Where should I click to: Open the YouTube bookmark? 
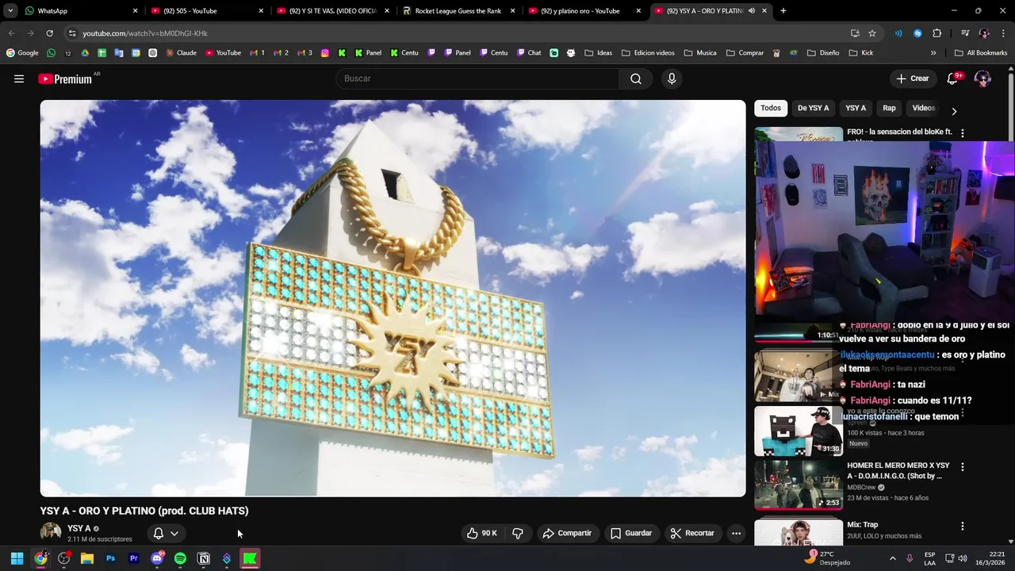pyautogui.click(x=223, y=53)
